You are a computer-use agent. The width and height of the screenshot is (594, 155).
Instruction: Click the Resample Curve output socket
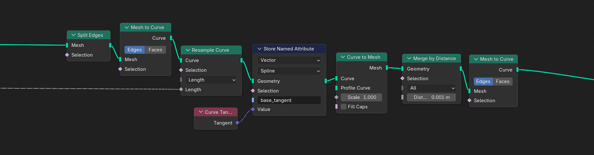[241, 60]
